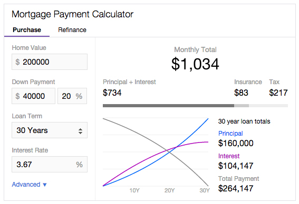Switch to the Refinance tab
299x204 pixels.
pyautogui.click(x=72, y=30)
